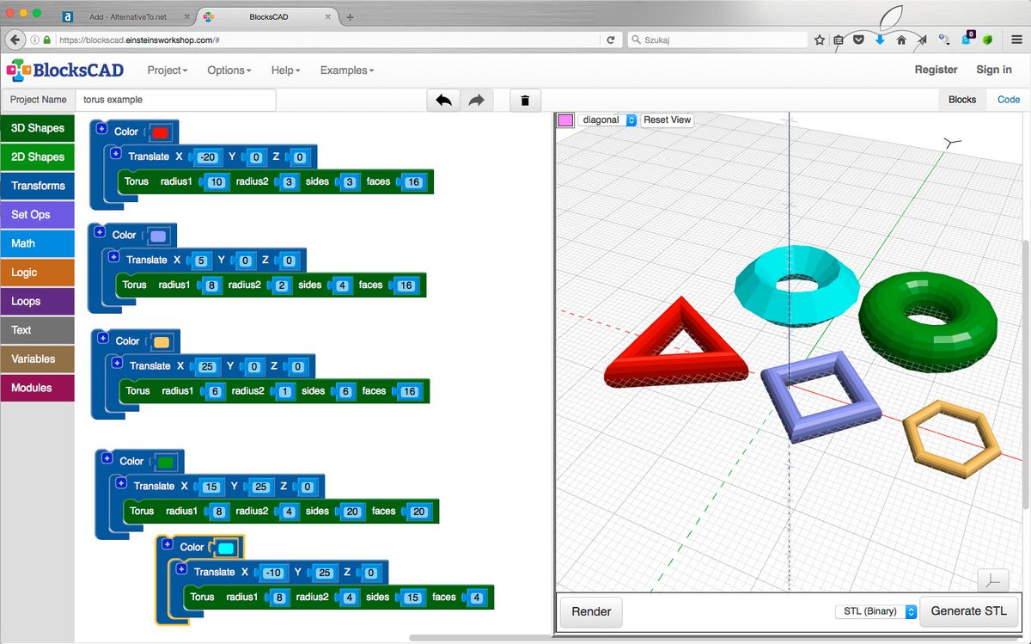This screenshot has height=644, width=1031.
Task: Click the resize corner icon in the 3D viewport
Action: 995,581
